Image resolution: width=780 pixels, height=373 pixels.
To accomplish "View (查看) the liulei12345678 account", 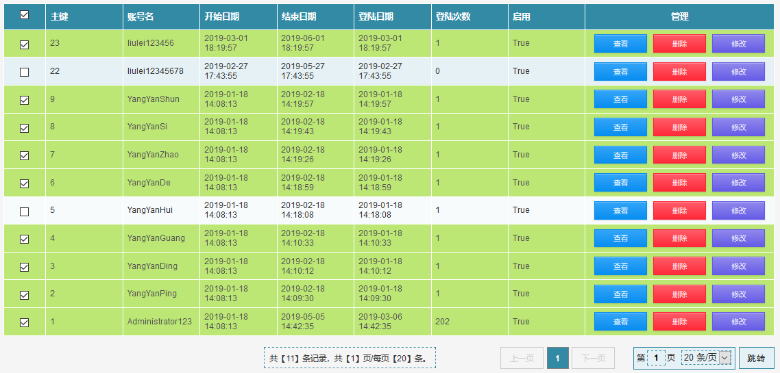I will tap(620, 72).
